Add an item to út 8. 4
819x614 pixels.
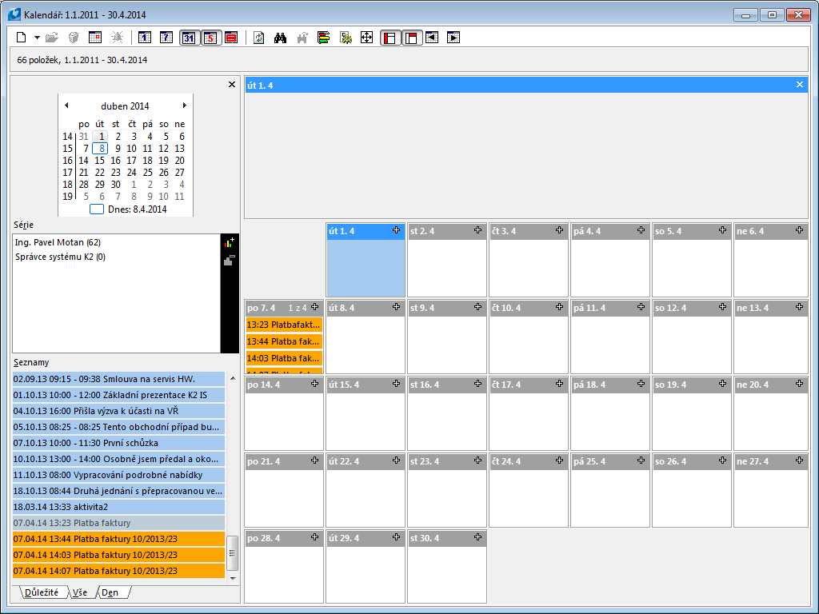(397, 307)
